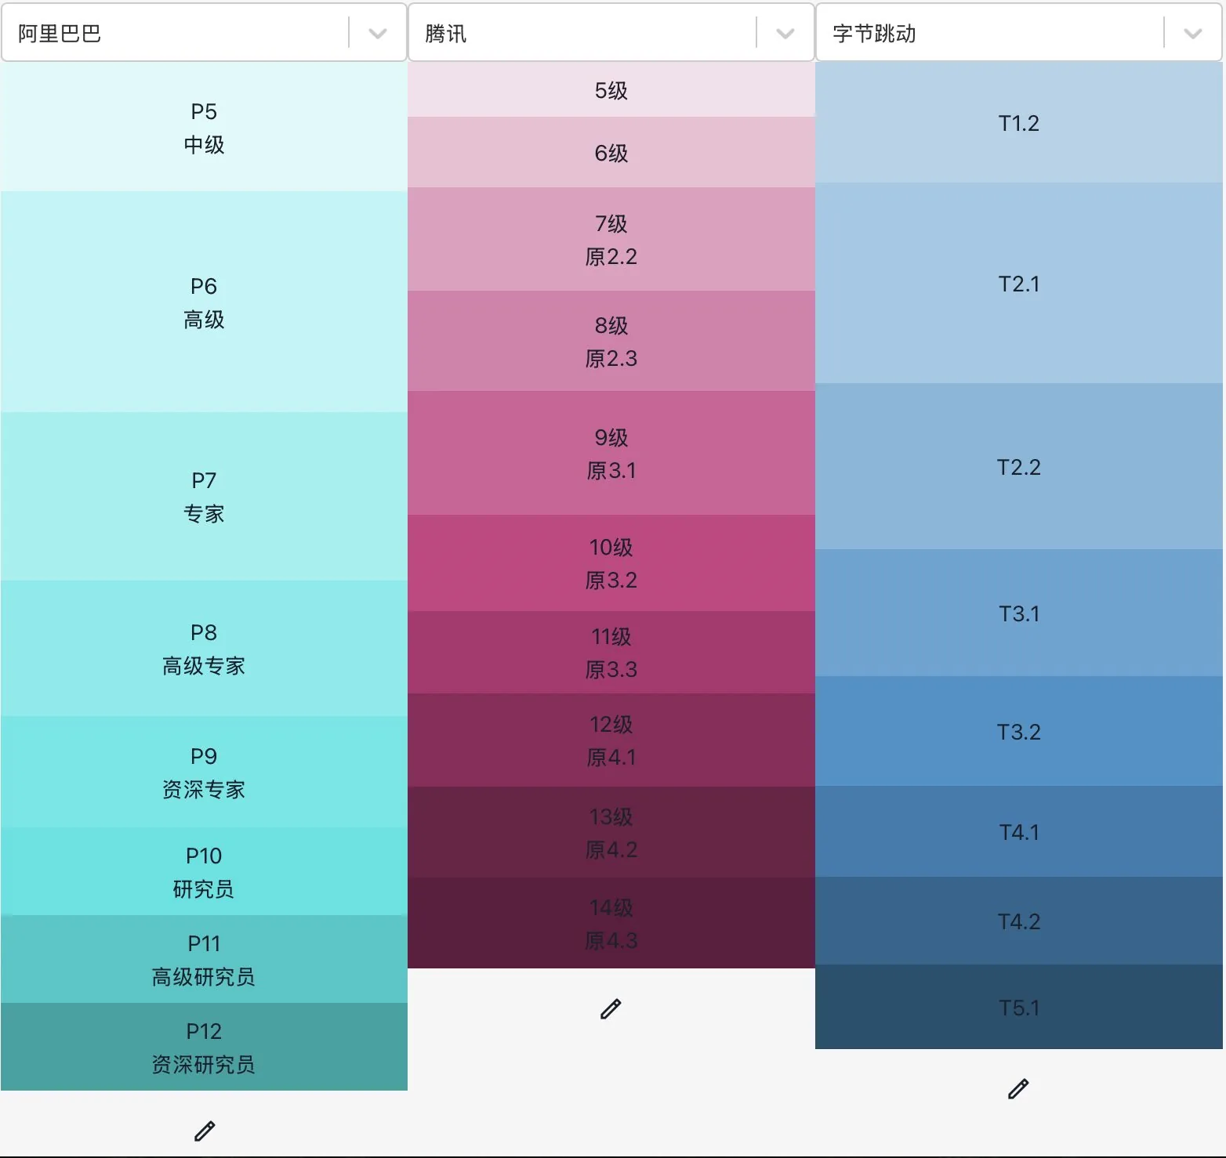Click the 7级 原2.2 level block

611,239
